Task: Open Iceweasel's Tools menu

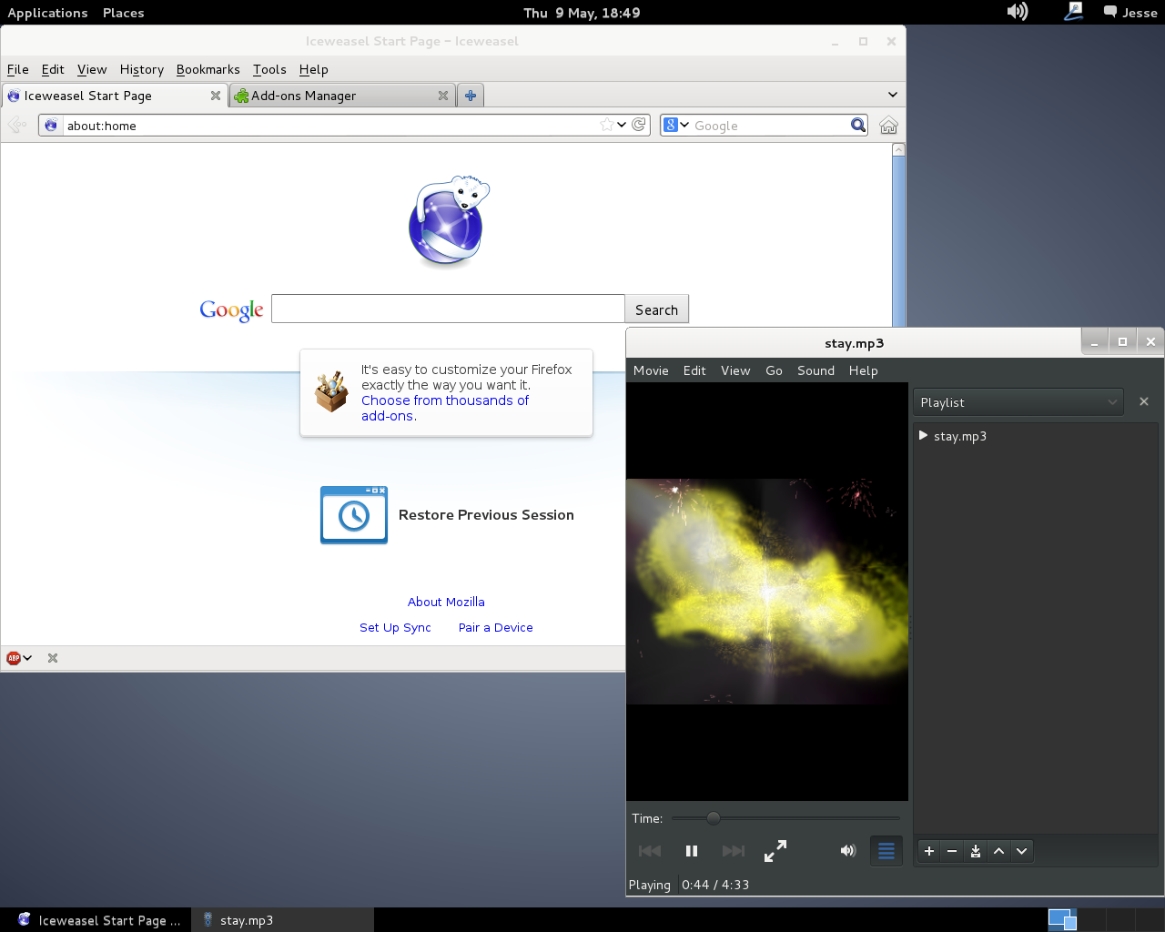Action: pyautogui.click(x=269, y=69)
